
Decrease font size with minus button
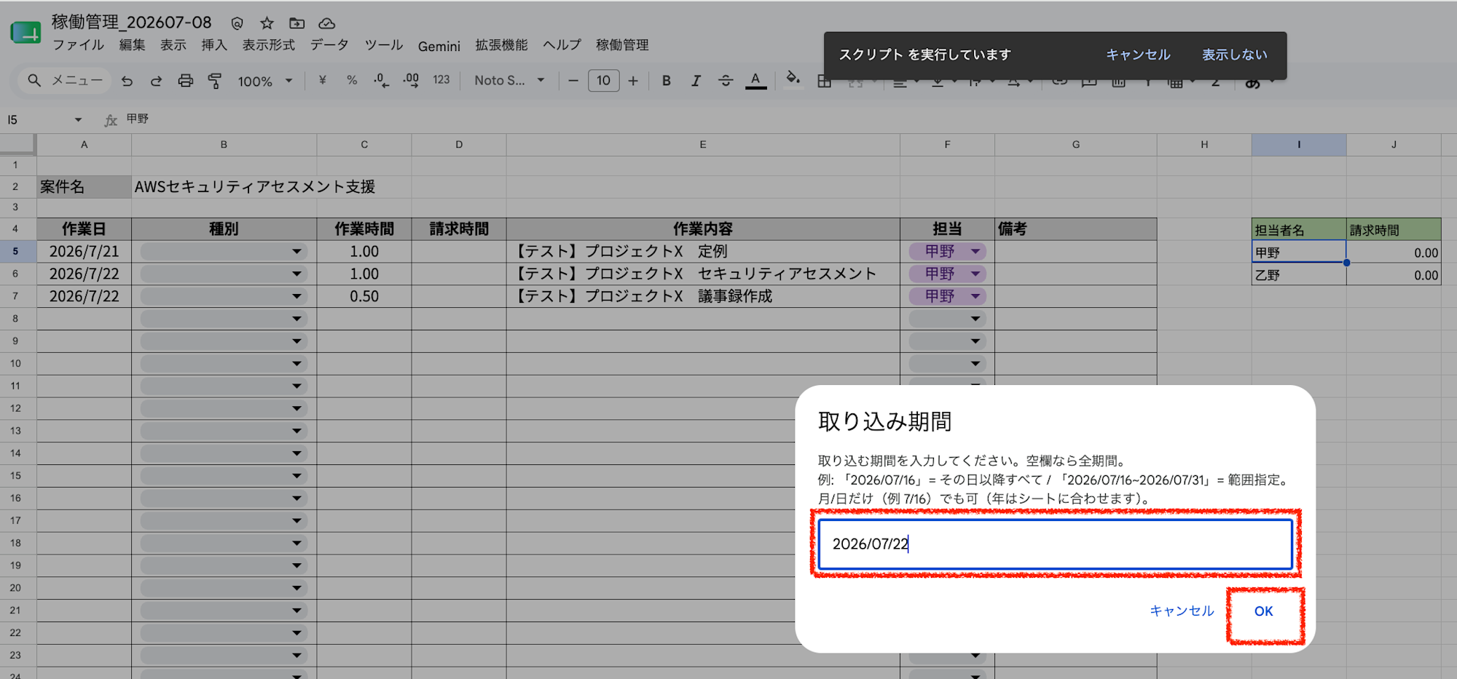pyautogui.click(x=573, y=81)
